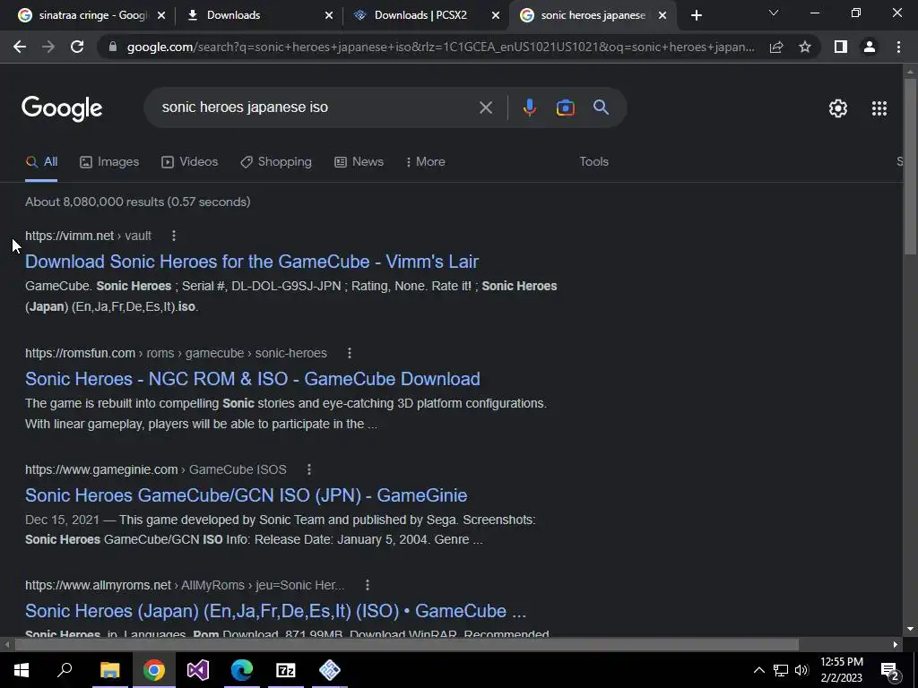Click the scroll right arrow
918x688 pixels.
click(x=896, y=645)
